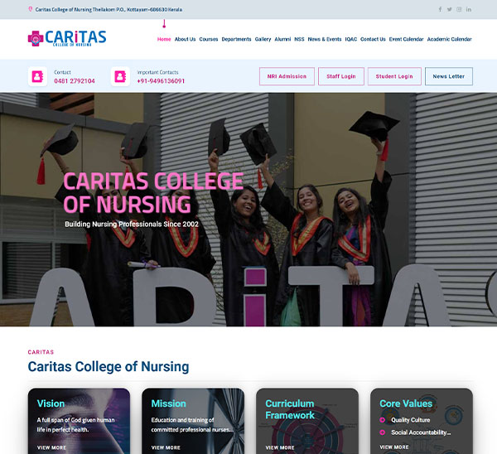Viewport: 497px width, 454px height.
Task: Open the Departments menu
Action: click(x=236, y=39)
